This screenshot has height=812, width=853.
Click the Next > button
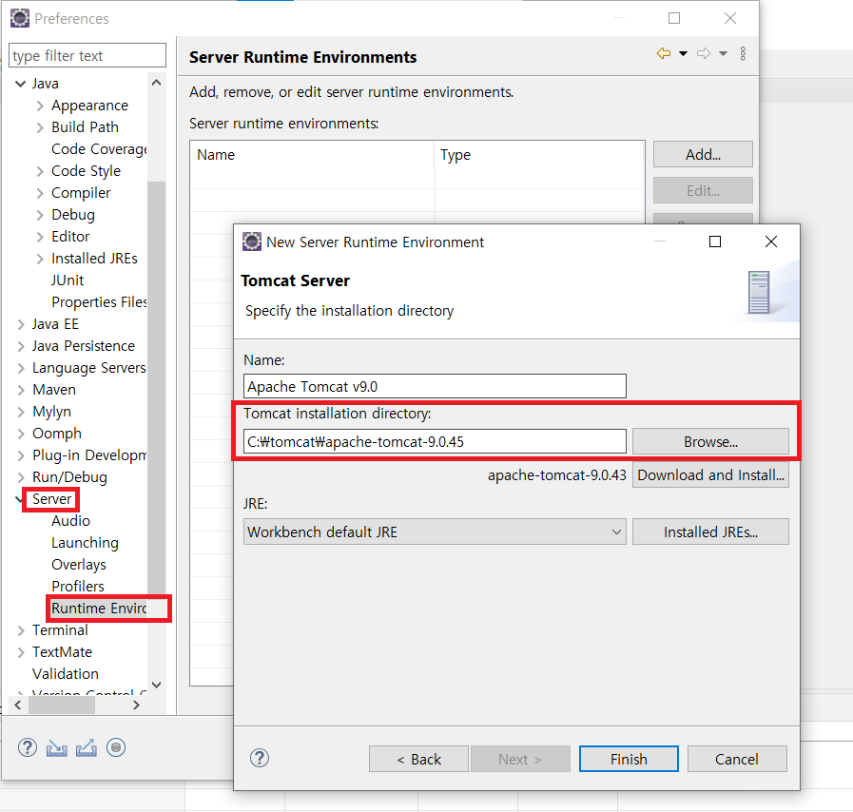click(x=520, y=759)
